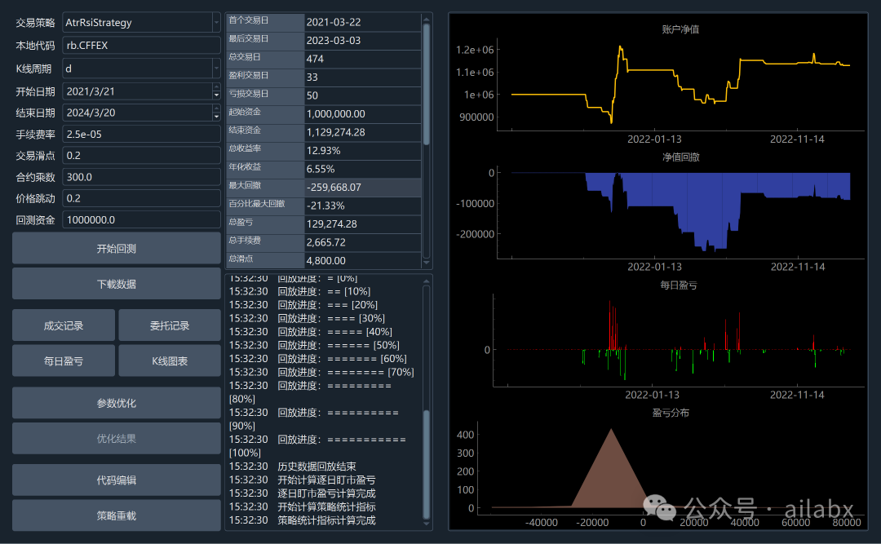
Task: Click the 最大回撤 row label
Action: [265, 186]
